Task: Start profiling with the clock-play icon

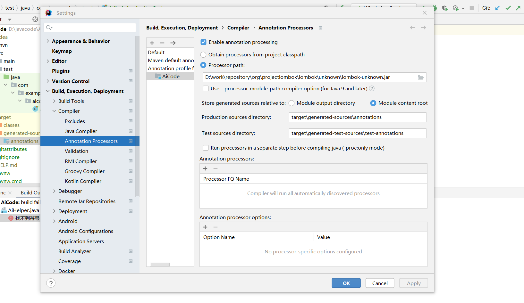Action: (x=456, y=8)
